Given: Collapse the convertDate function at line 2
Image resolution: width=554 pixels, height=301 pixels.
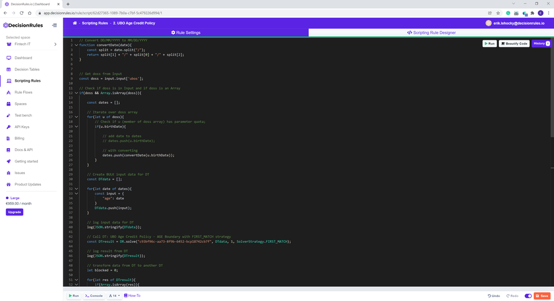Looking at the screenshot, I should (76, 45).
